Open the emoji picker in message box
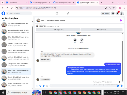The height and width of the screenshot is (95, 127). click(x=118, y=86)
